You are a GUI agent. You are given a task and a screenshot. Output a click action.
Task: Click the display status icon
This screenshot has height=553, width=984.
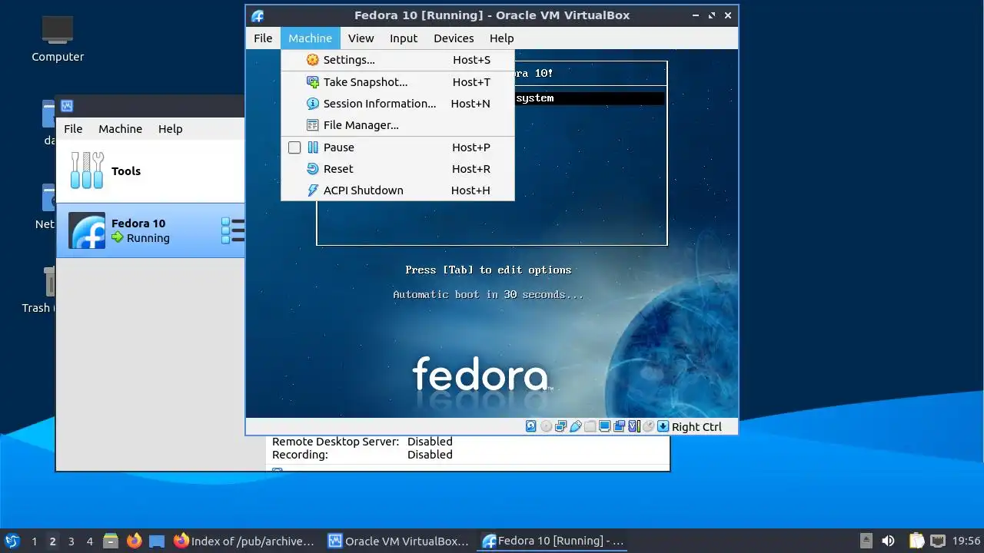(x=604, y=426)
